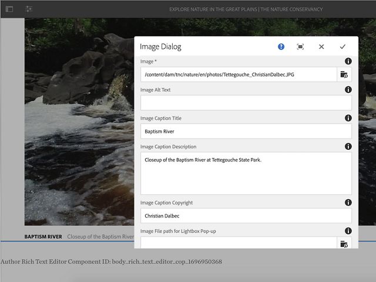Toggle full-screen dialog mode
Screen dimensions: 376x282
tap(300, 46)
